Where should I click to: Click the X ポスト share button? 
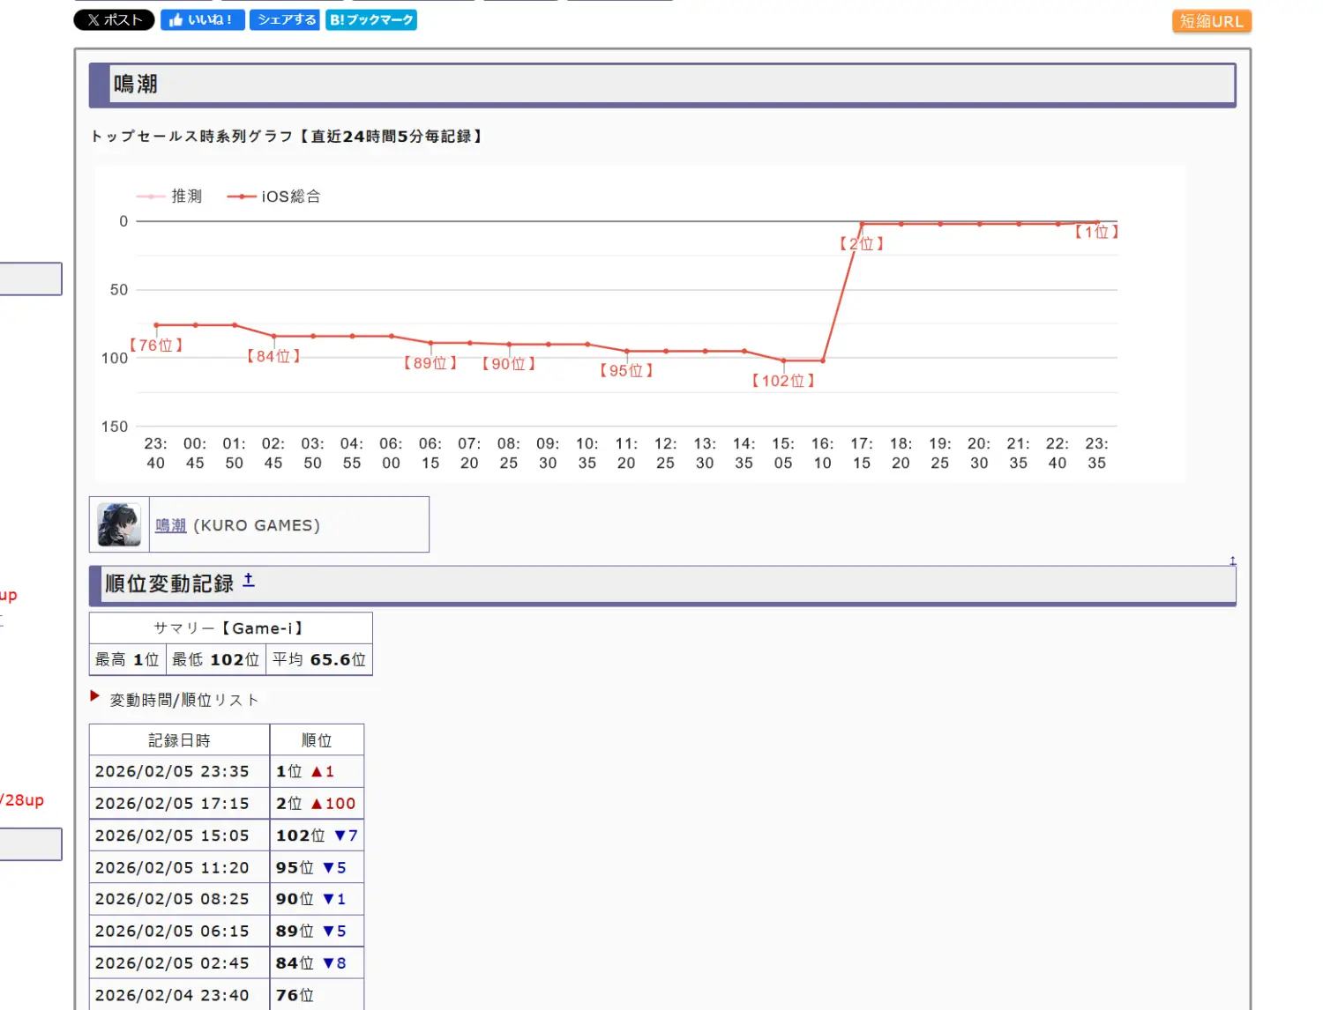114,20
